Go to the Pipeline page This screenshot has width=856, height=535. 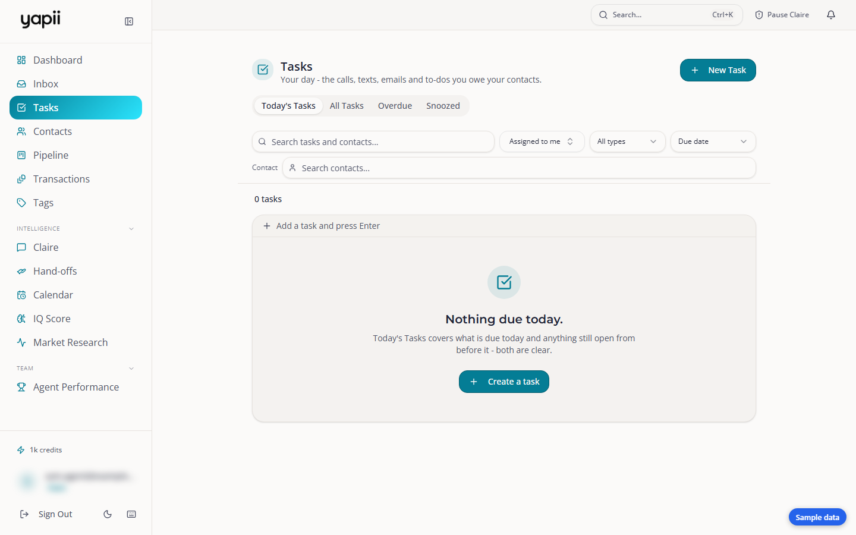click(x=75, y=155)
